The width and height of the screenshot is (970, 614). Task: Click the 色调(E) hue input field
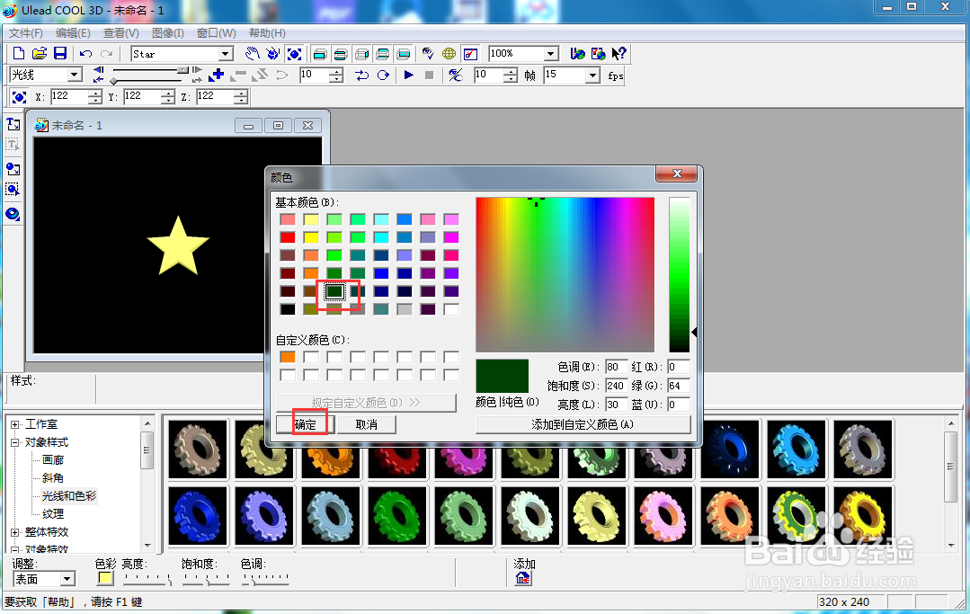coord(616,368)
